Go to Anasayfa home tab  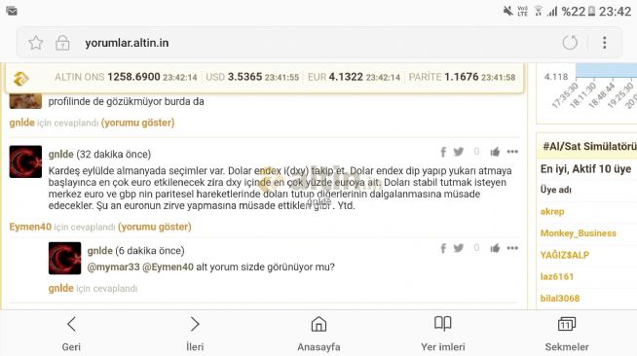click(318, 334)
